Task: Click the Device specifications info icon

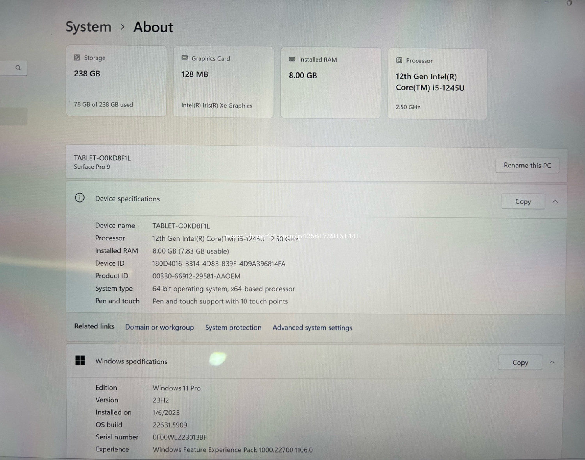Action: [80, 198]
